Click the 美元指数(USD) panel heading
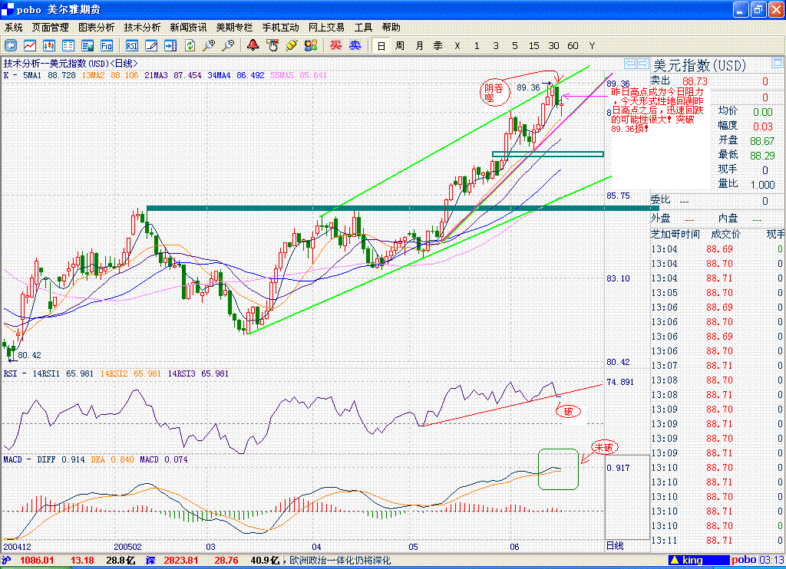This screenshot has width=786, height=569. coord(699,65)
